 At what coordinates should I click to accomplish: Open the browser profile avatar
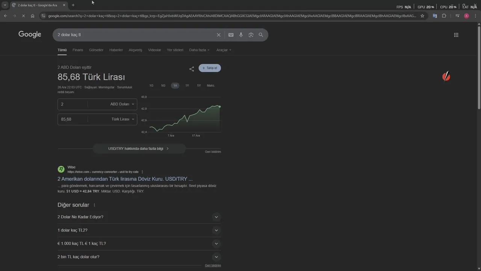click(466, 16)
